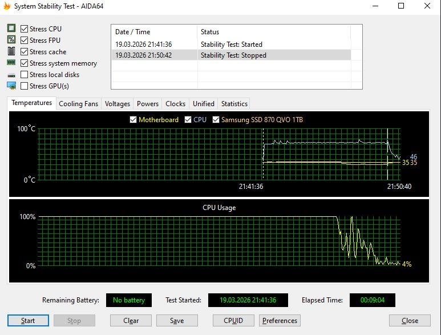441x335 pixels.
Task: Click the No battery status field
Action: 129,300
